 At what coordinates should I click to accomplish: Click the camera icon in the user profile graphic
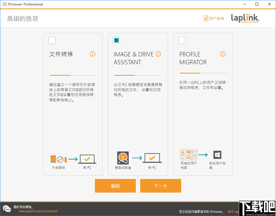189,158
